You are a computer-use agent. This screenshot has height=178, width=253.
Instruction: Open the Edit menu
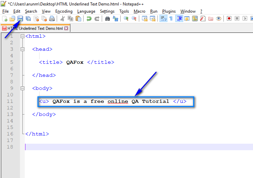click(16, 11)
